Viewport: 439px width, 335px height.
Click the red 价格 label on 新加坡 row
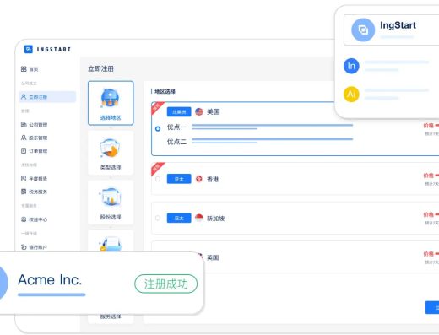coord(429,214)
